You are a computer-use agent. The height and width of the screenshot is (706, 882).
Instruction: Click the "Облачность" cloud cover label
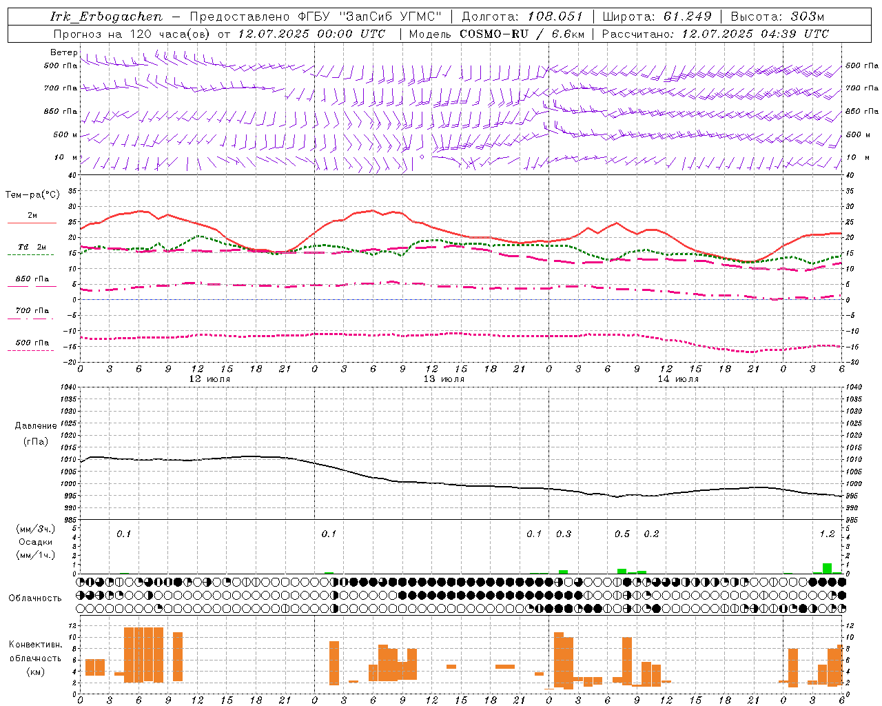coord(35,598)
